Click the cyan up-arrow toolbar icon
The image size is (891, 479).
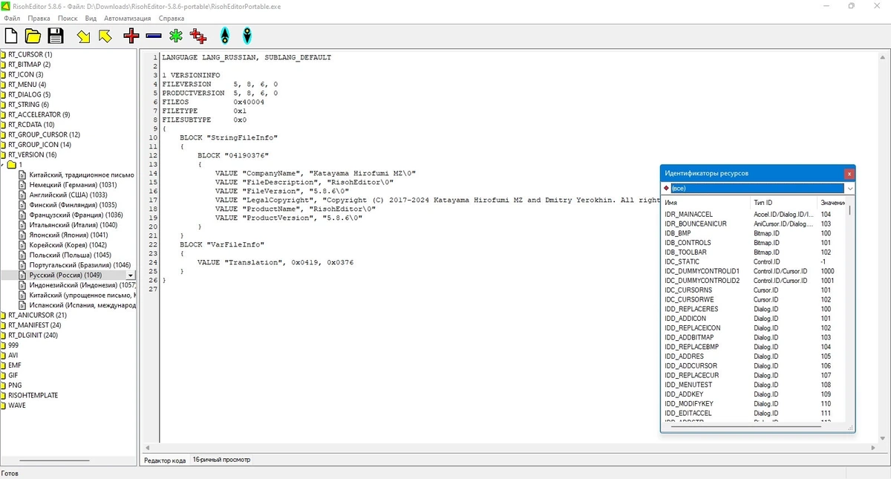click(225, 36)
